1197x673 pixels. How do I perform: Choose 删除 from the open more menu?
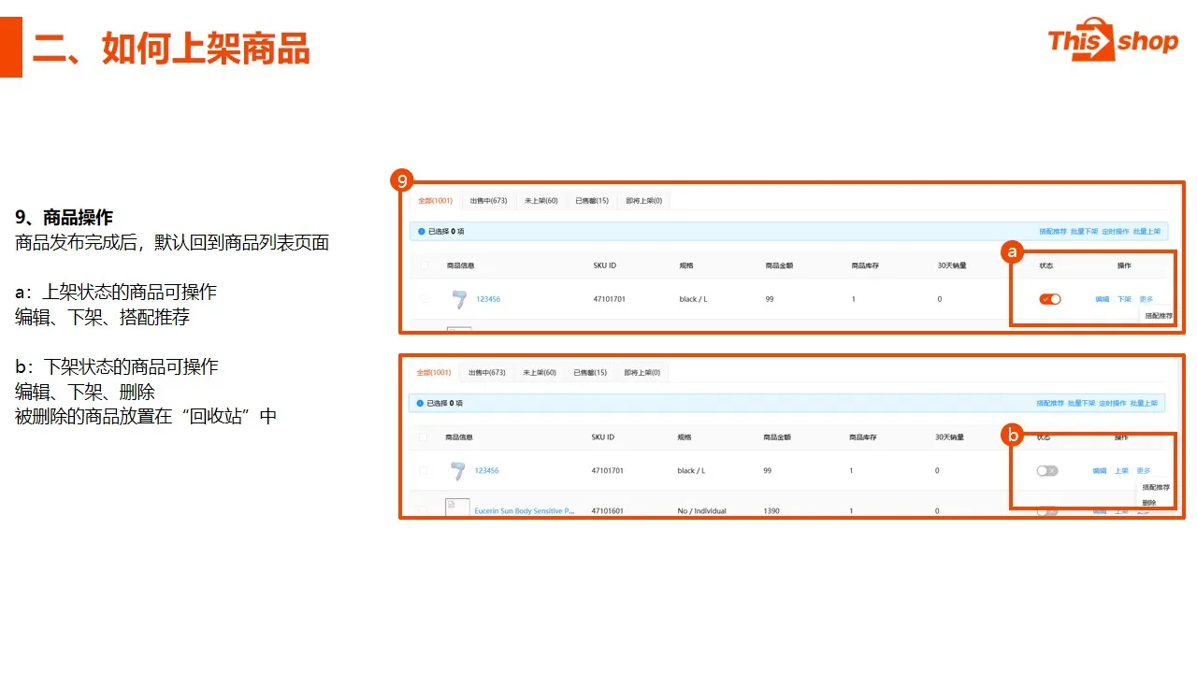pos(1149,502)
